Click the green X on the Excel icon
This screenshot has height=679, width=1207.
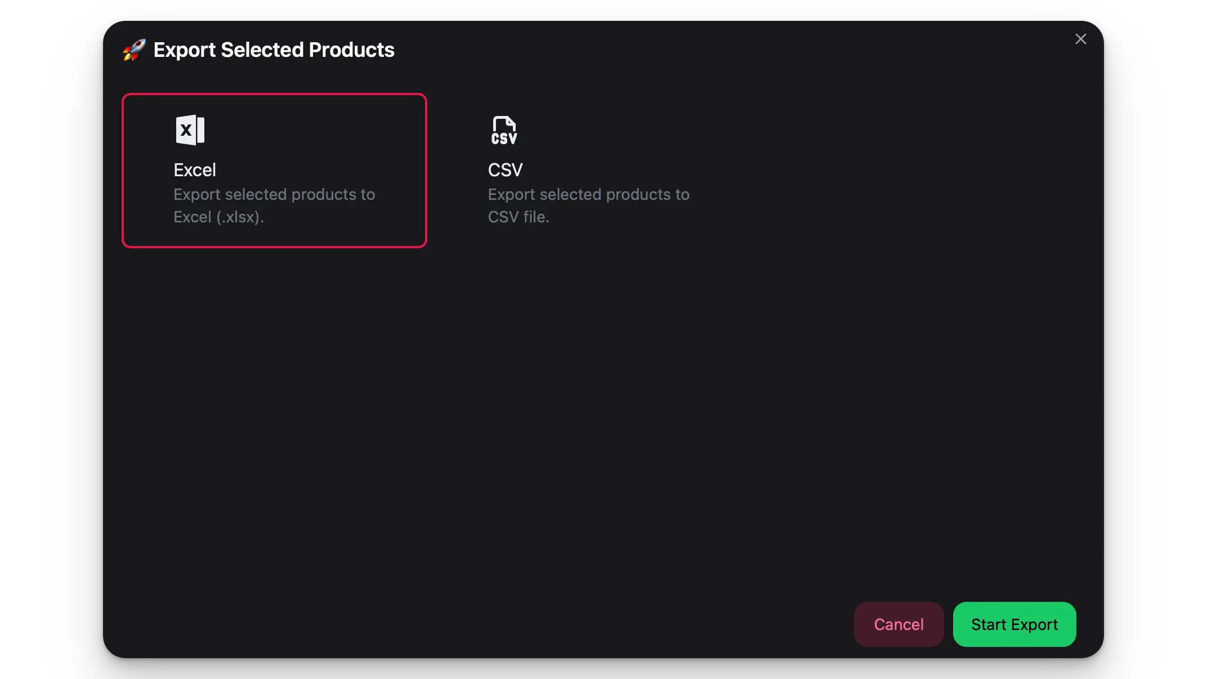pyautogui.click(x=186, y=130)
